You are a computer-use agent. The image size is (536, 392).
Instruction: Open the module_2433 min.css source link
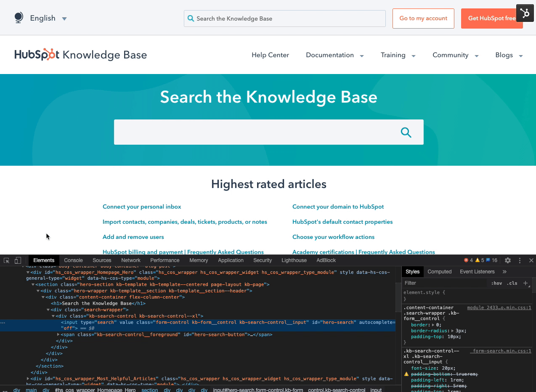499,308
